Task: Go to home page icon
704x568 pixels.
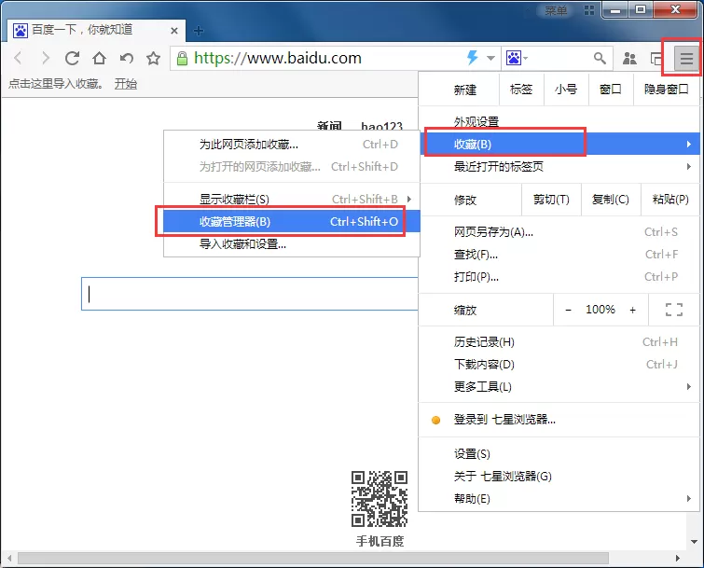Action: tap(99, 59)
